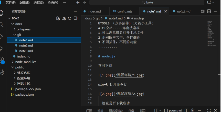Open the 文件(F) menu

pyautogui.click(x=10, y=3)
